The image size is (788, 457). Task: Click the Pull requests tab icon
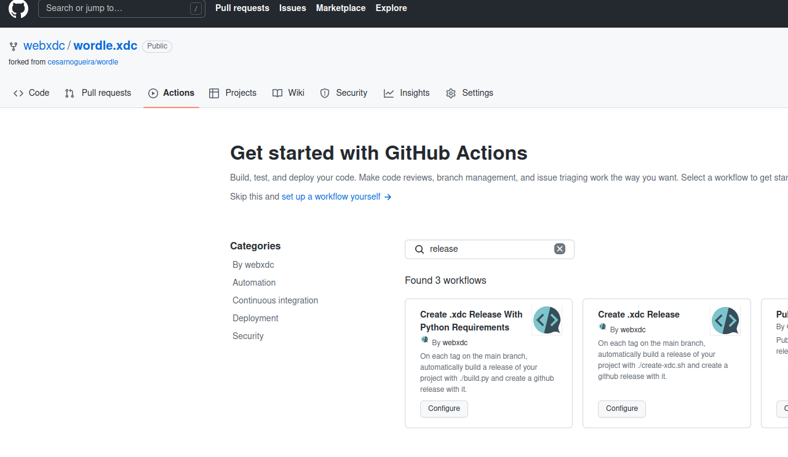(x=70, y=93)
